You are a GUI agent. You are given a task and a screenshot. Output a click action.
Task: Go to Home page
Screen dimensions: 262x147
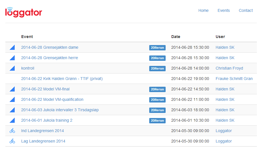pos(203,10)
